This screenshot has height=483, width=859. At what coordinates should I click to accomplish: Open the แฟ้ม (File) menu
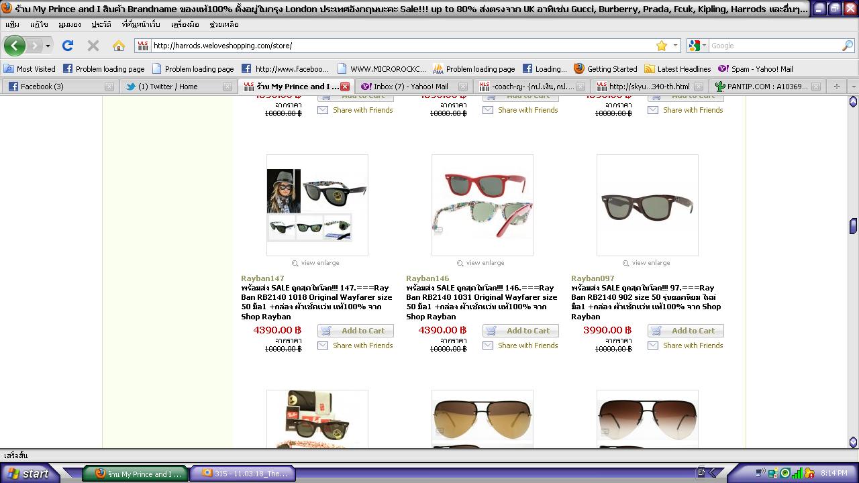pos(12,24)
